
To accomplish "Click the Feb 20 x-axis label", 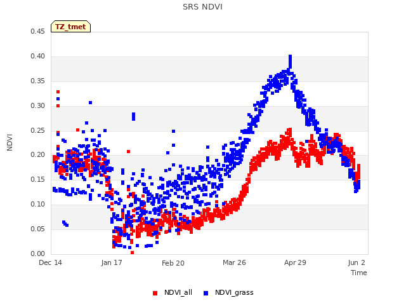I will [173, 263].
